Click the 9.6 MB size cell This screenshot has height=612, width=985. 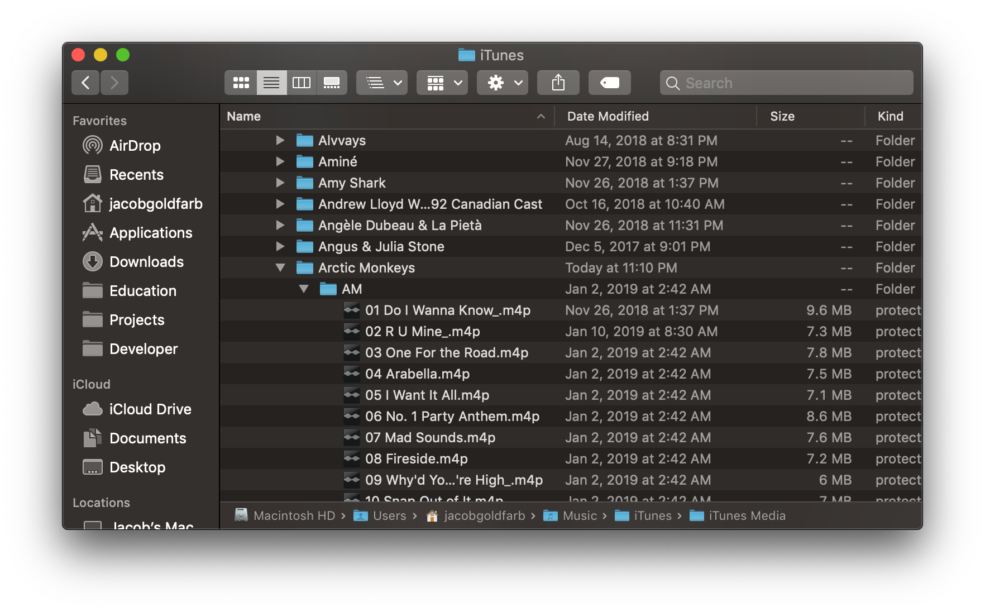pos(829,310)
